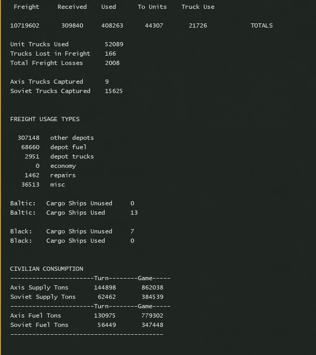Select the repairs usage line
Screen dimensions: 316x355
click(50, 175)
